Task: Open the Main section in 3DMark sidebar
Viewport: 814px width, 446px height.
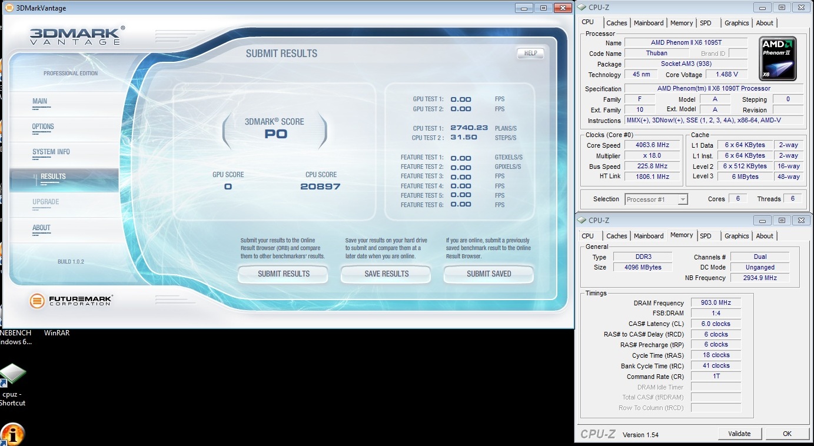Action: click(40, 102)
